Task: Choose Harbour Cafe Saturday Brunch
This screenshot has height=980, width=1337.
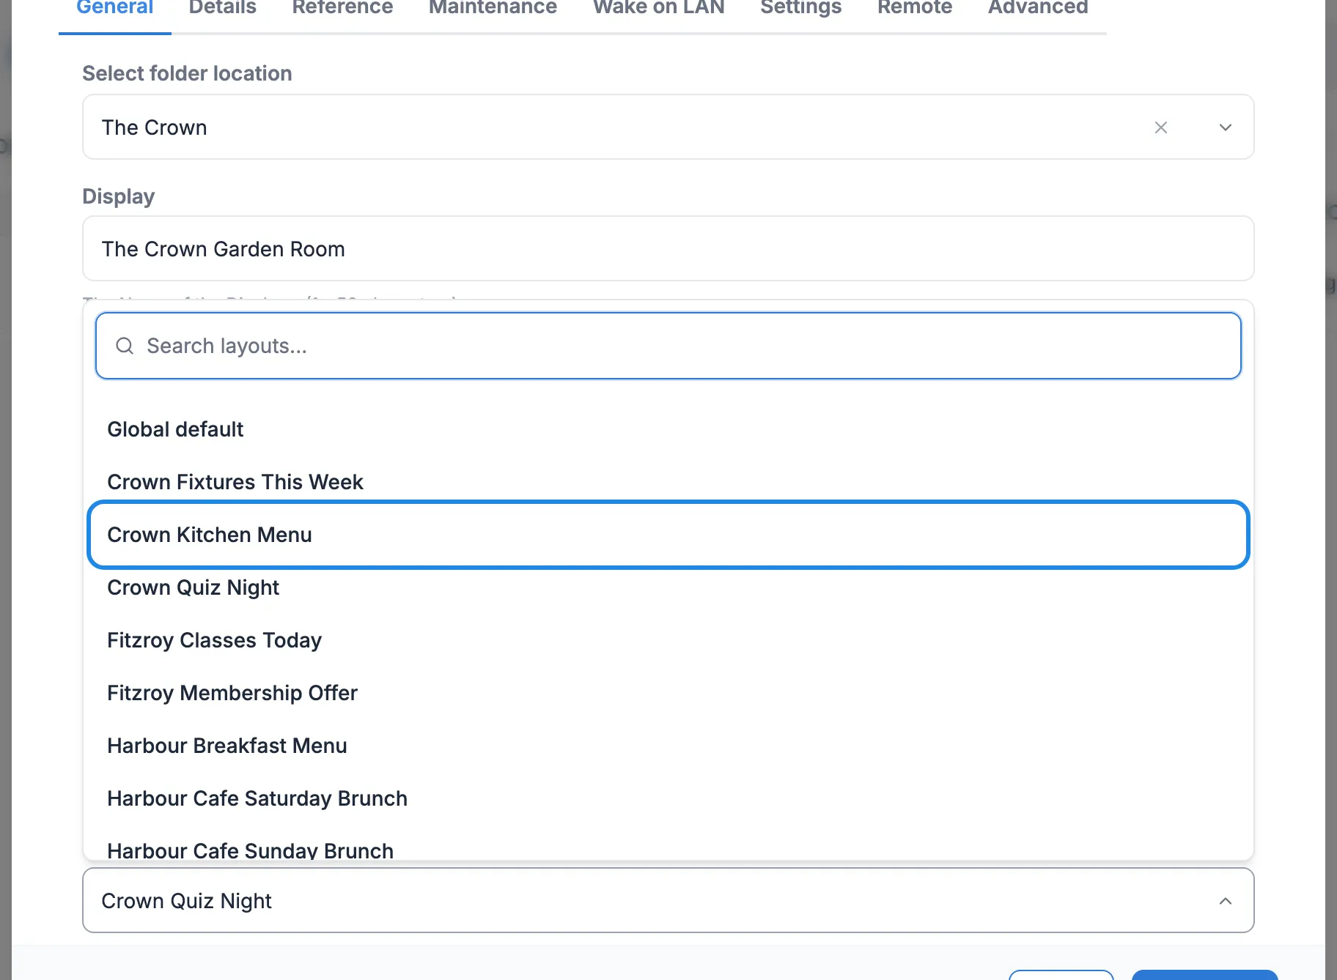Action: tap(668, 798)
